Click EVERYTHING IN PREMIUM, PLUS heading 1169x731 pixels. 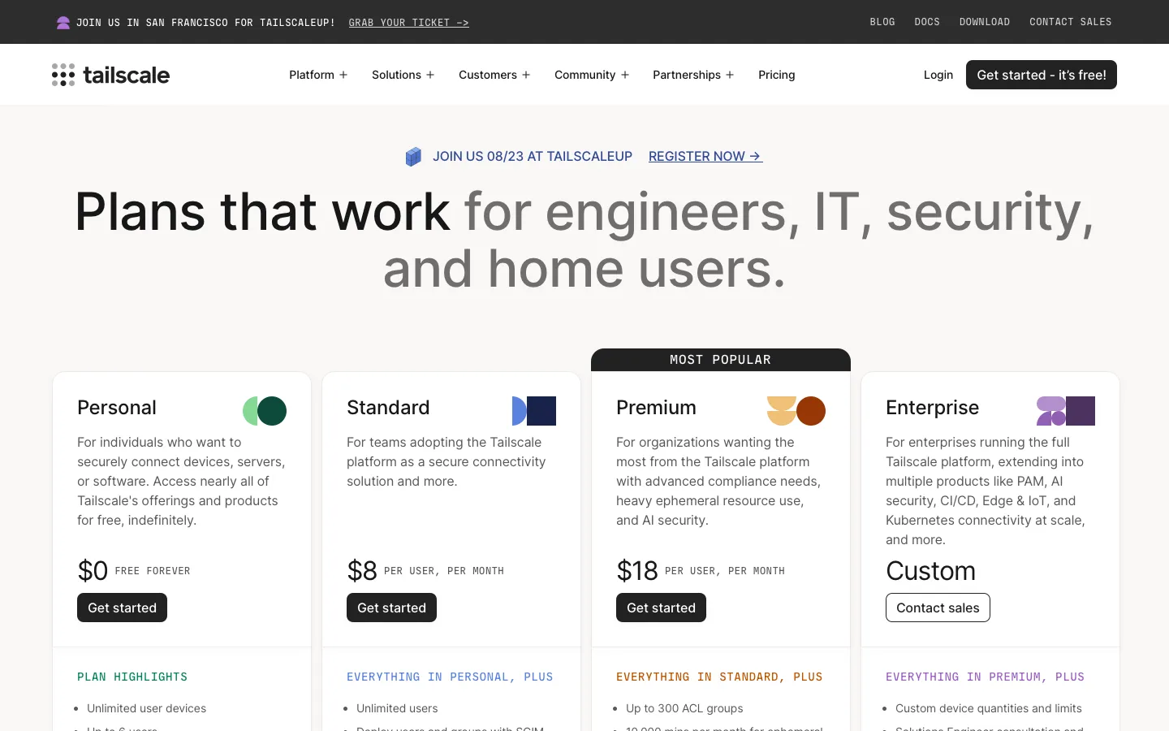[x=985, y=677]
